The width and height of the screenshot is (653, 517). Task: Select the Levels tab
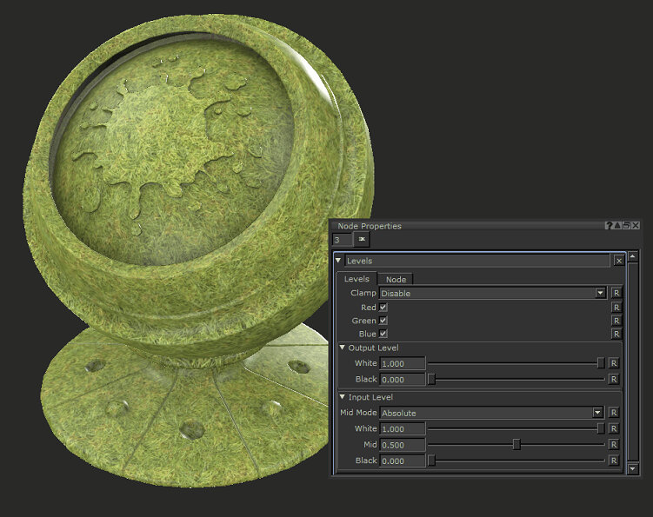(356, 279)
